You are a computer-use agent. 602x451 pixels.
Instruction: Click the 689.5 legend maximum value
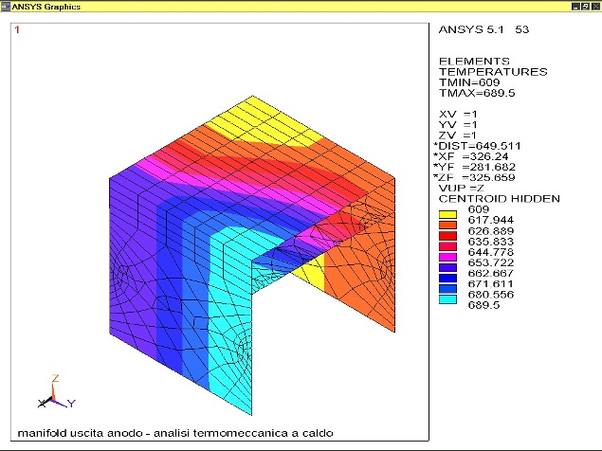(483, 305)
